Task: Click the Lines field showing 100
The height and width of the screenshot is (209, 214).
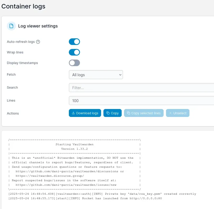Action: pos(141,101)
